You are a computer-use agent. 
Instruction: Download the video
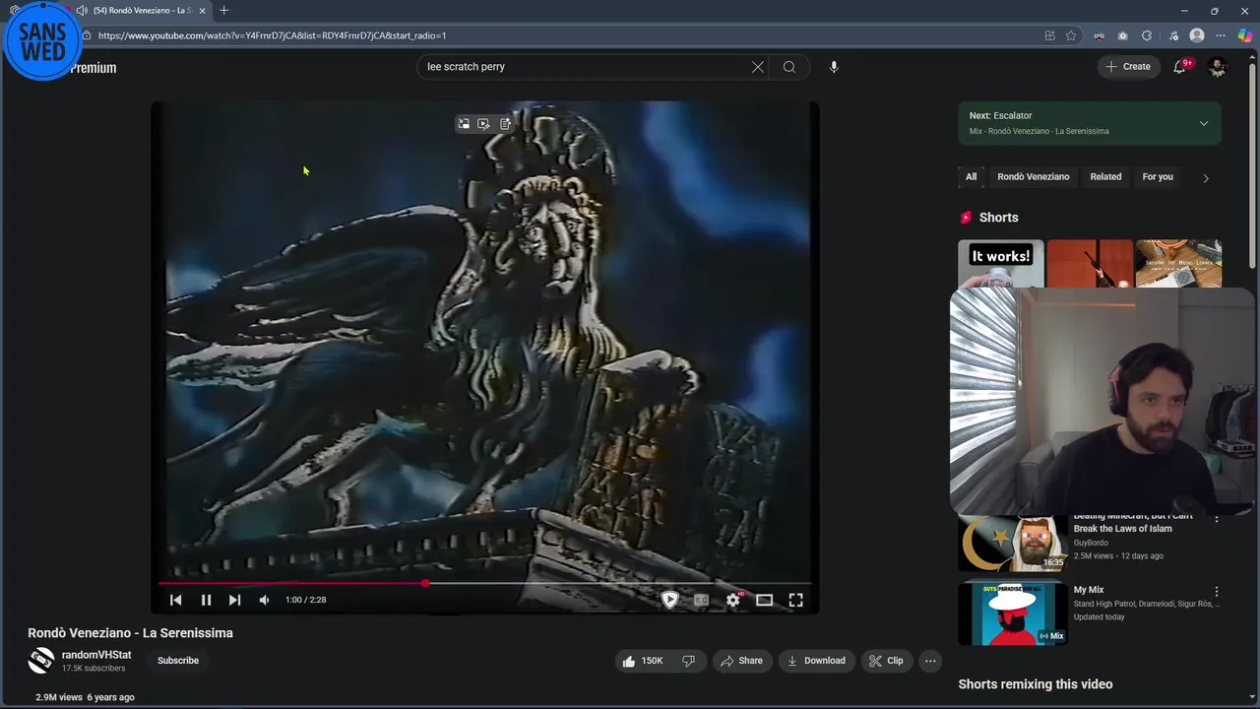pyautogui.click(x=815, y=661)
